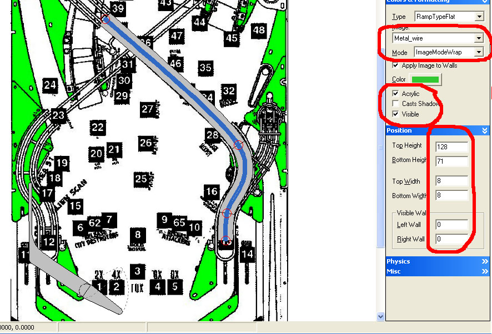Select light marker number 24
Viewport: 492px width, 334px height.
point(51,85)
